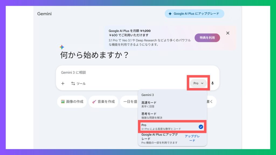Collapse the Pro model selector dropdown
The height and width of the screenshot is (155, 276).
click(x=198, y=83)
